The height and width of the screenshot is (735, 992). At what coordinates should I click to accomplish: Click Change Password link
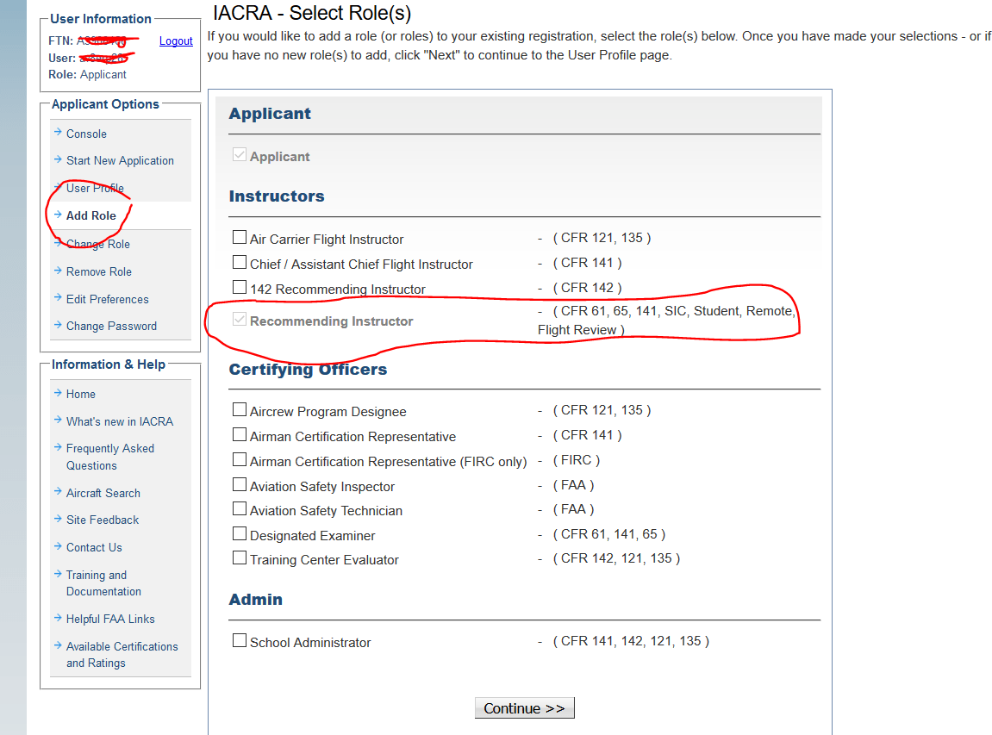click(x=111, y=326)
